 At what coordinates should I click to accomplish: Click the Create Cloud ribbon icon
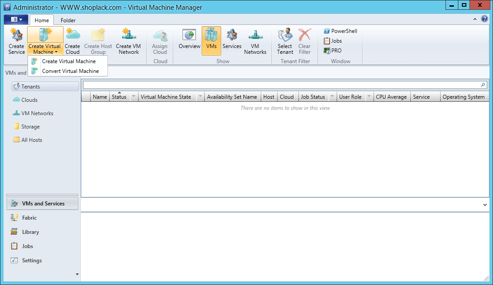72,41
